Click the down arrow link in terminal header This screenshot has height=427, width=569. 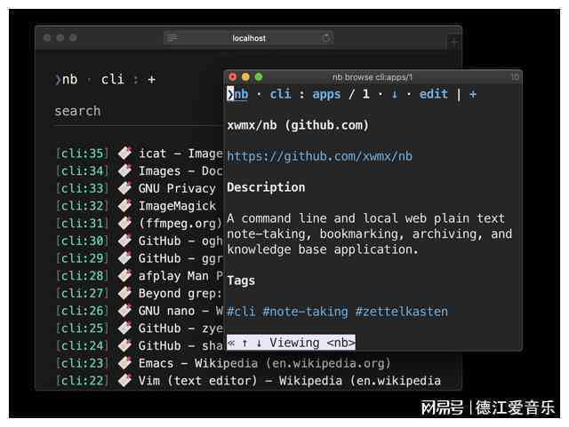coord(395,94)
